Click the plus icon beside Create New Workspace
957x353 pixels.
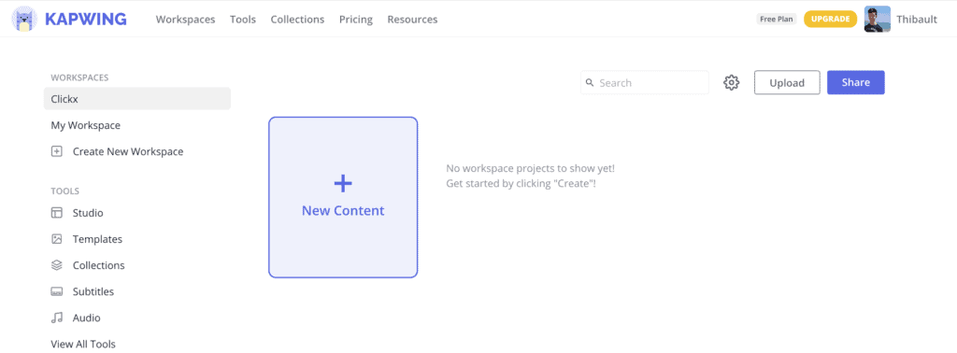pyautogui.click(x=57, y=151)
